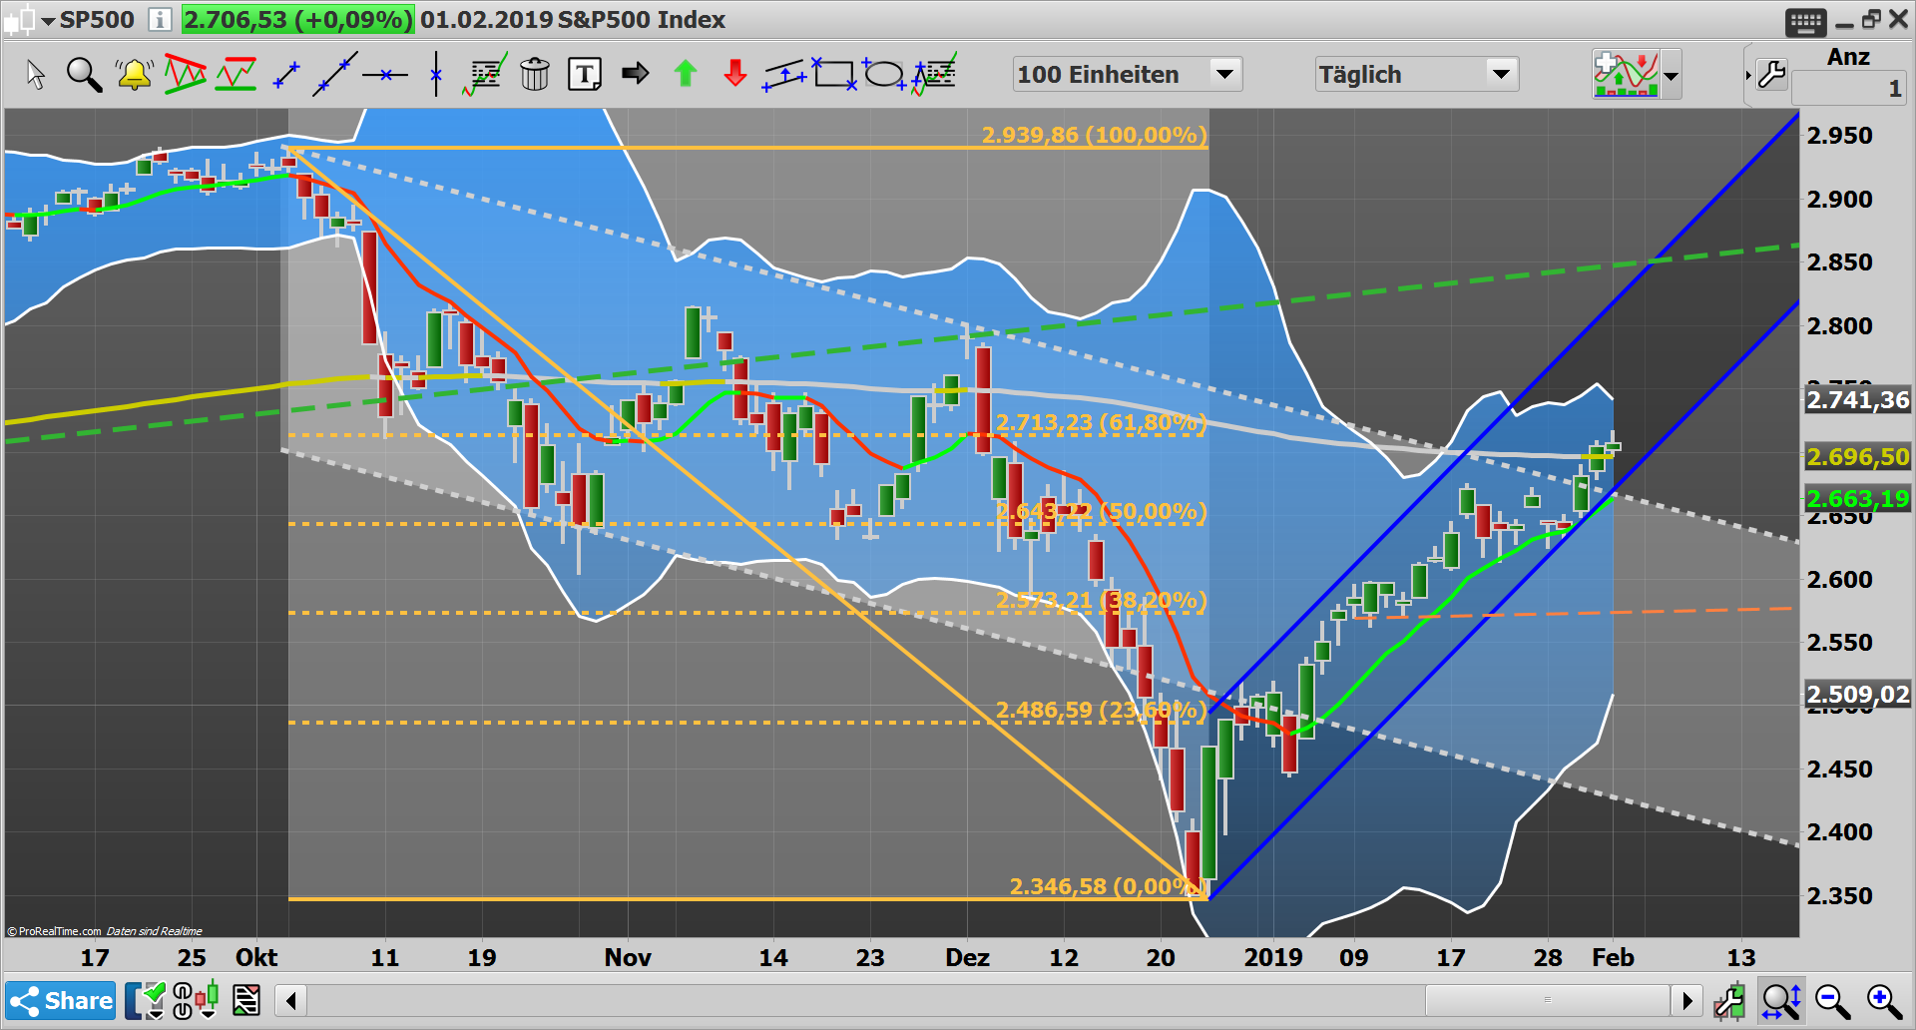
Task: Expand the 100 Einheiten dropdown
Action: [1224, 74]
